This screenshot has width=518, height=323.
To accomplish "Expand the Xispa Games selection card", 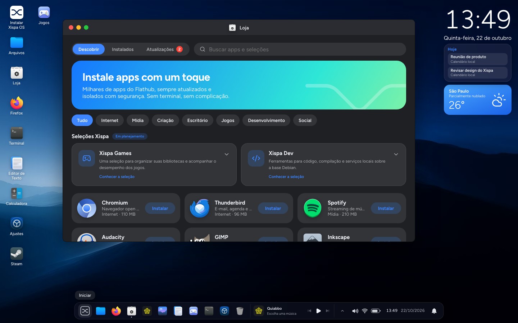I will pos(227,154).
